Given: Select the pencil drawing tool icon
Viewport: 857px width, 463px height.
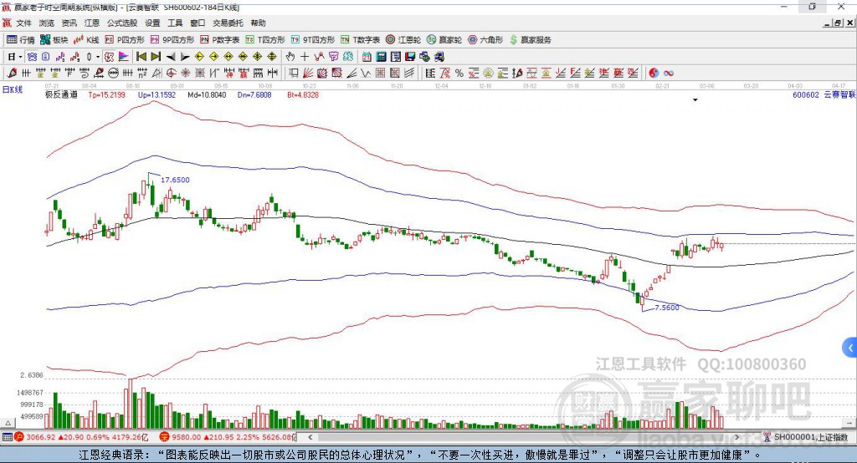Looking at the screenshot, I should [x=12, y=73].
